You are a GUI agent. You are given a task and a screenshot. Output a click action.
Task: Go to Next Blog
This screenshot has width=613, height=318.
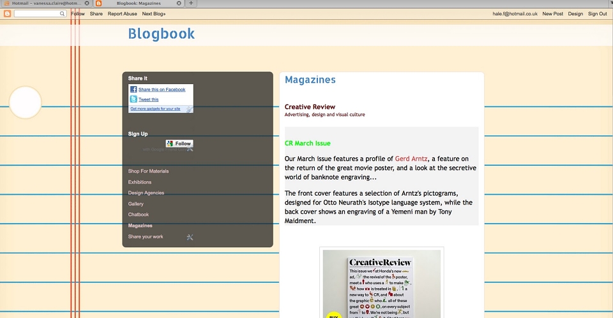[154, 13]
